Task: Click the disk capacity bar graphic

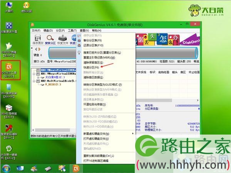Action: [x=123, y=53]
